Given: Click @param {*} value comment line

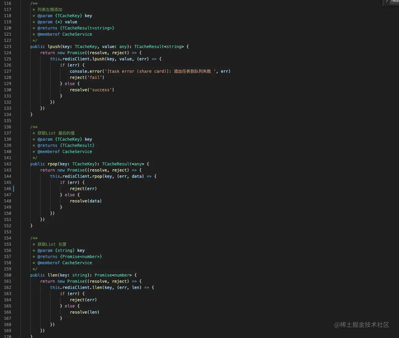Looking at the screenshot, I should tap(57, 22).
